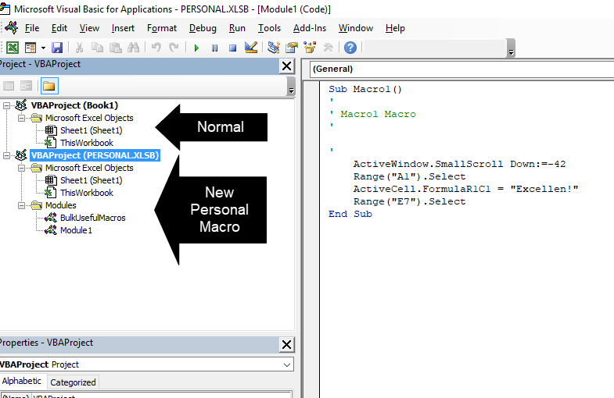Screen dimensions: 614x398
Task: Close the Project - VBAProject pane
Action: coord(286,66)
